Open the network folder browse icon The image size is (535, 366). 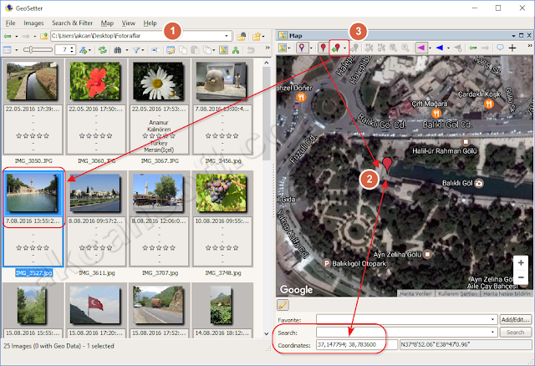[242, 36]
